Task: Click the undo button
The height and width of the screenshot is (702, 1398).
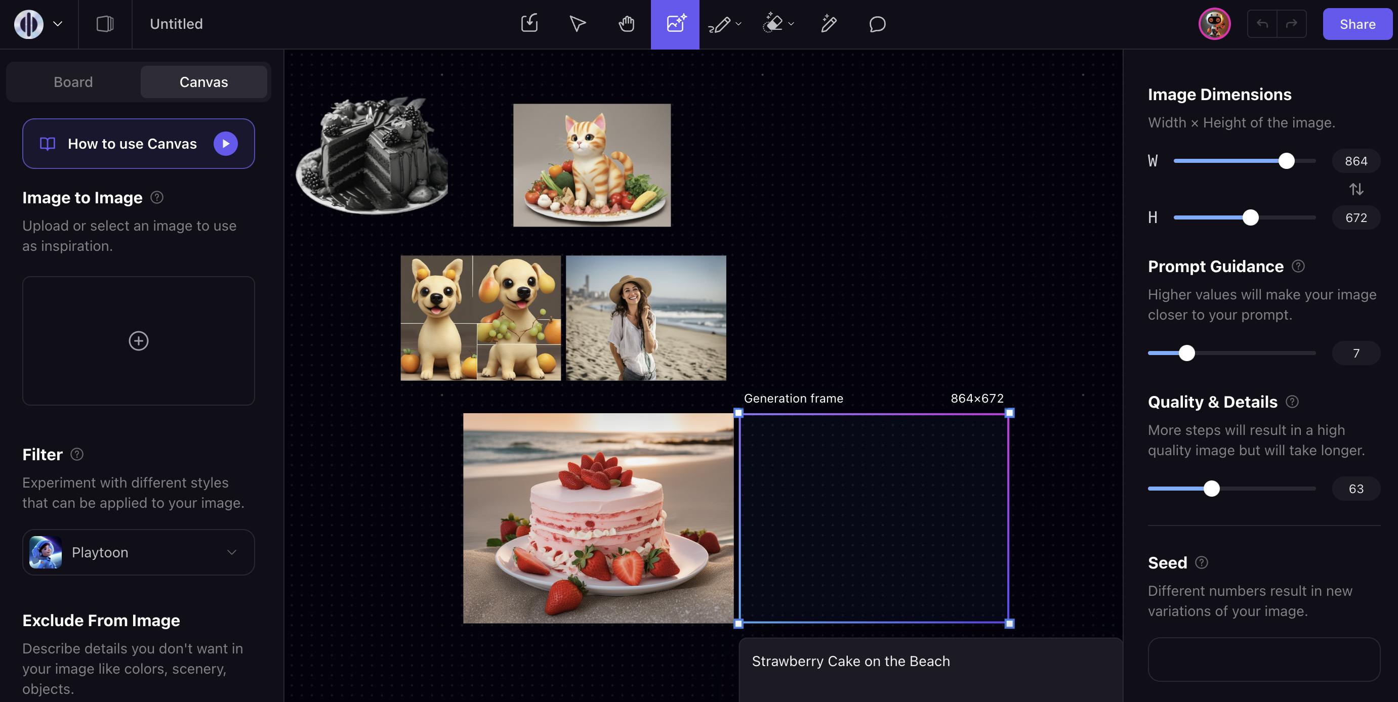Action: point(1262,24)
